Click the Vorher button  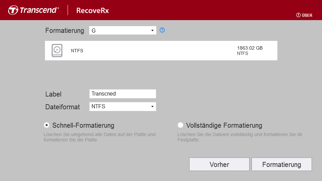(219, 164)
